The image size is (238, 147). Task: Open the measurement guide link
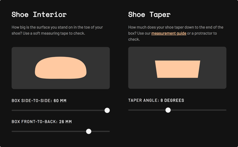coord(169,33)
